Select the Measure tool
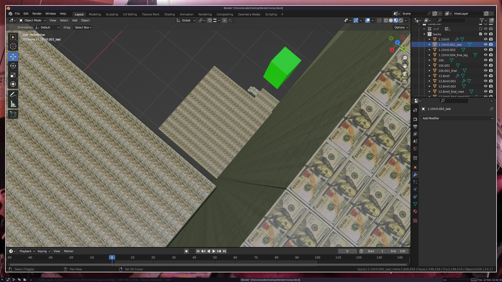The width and height of the screenshot is (502, 282). [x=13, y=104]
